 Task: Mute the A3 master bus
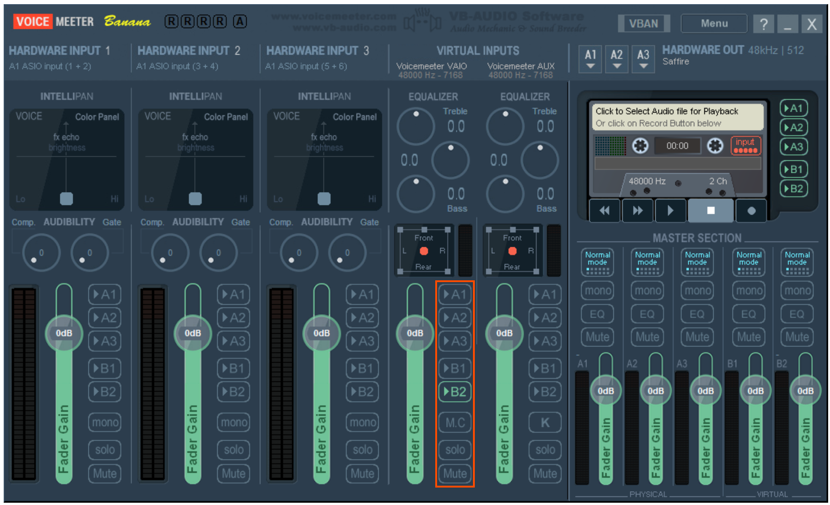697,337
